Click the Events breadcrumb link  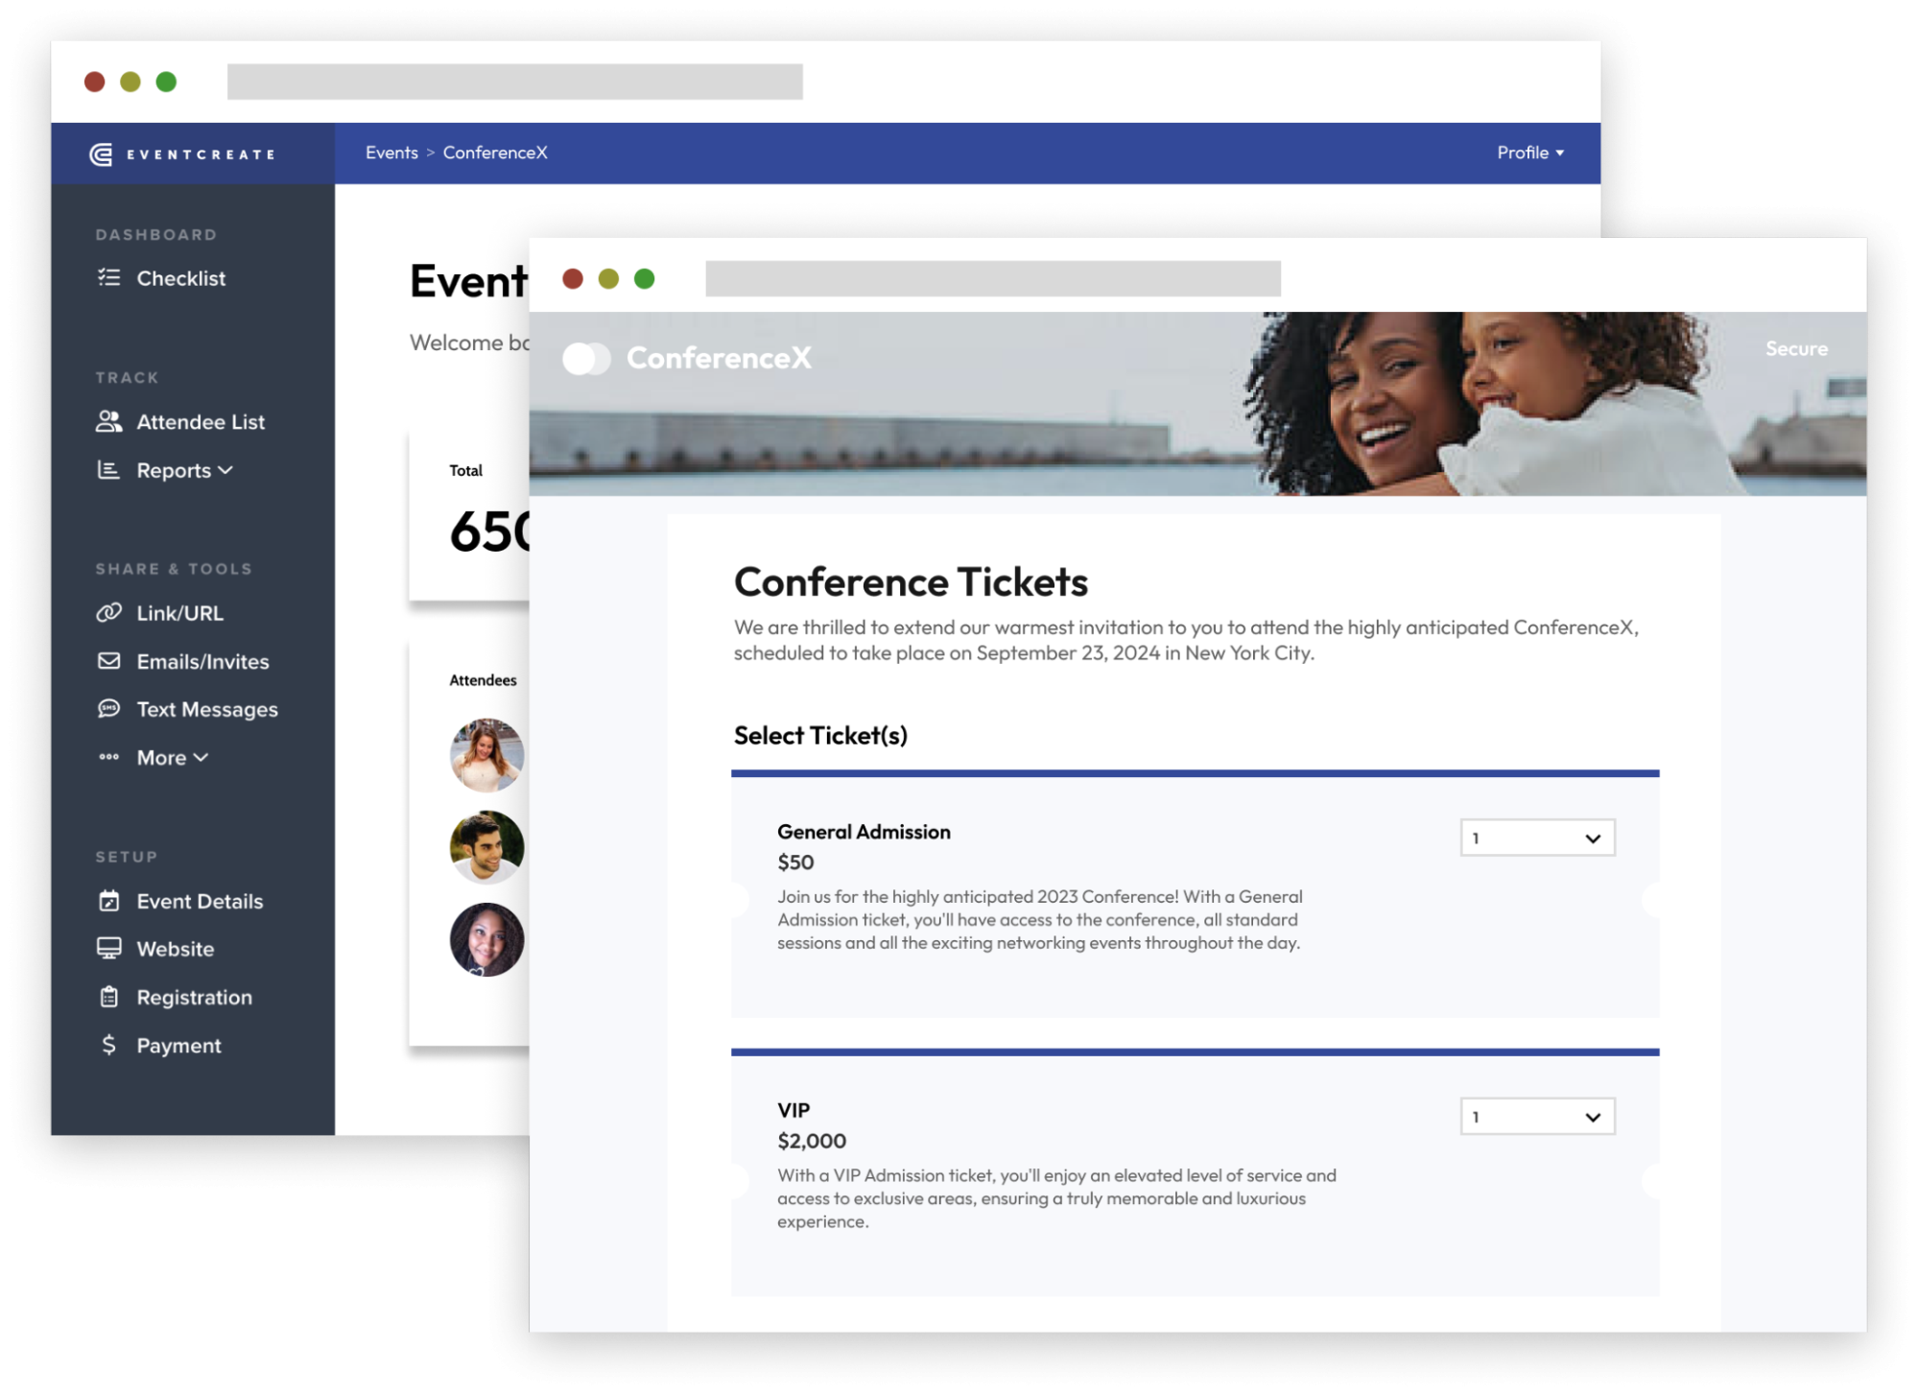click(391, 153)
